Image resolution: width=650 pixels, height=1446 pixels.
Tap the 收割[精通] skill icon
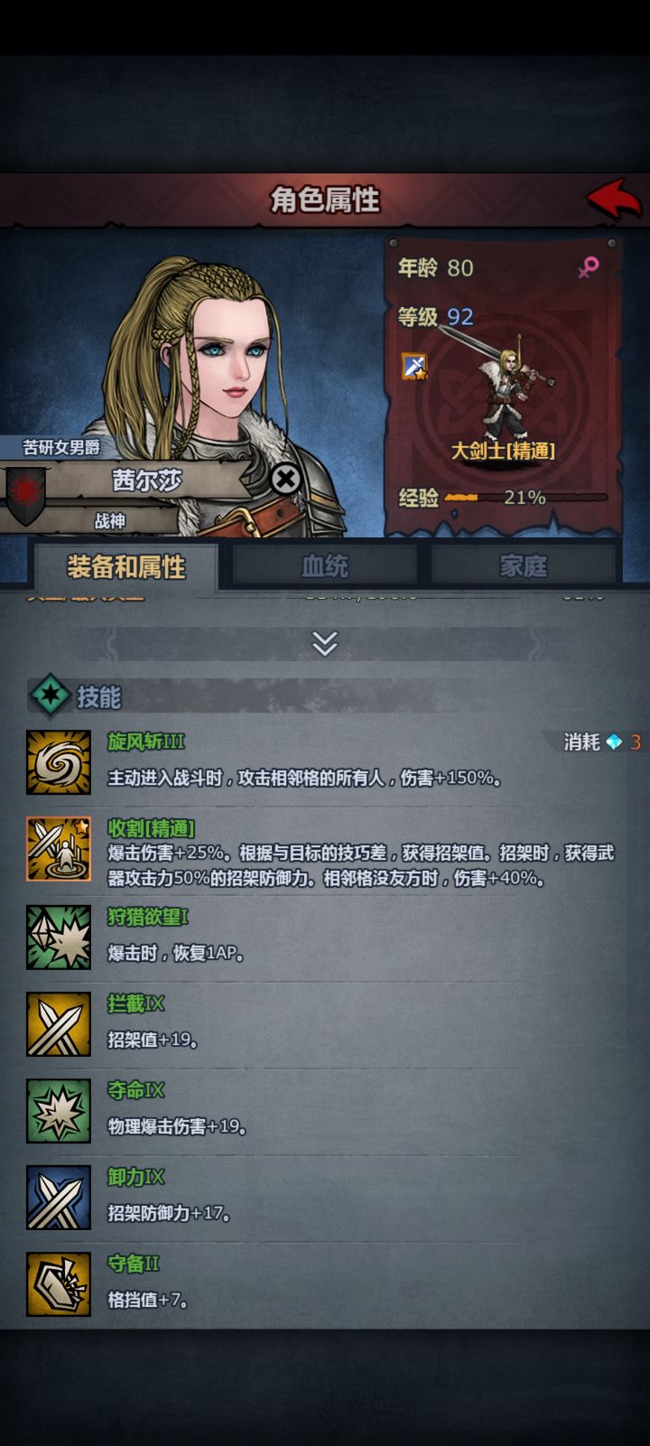click(x=59, y=849)
